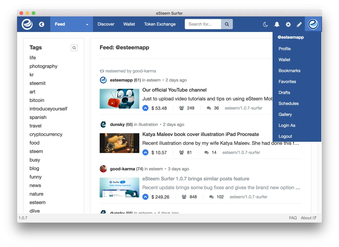Upvote the $ 249.26 post
Viewport: 339px width, 247px height.
click(145, 197)
